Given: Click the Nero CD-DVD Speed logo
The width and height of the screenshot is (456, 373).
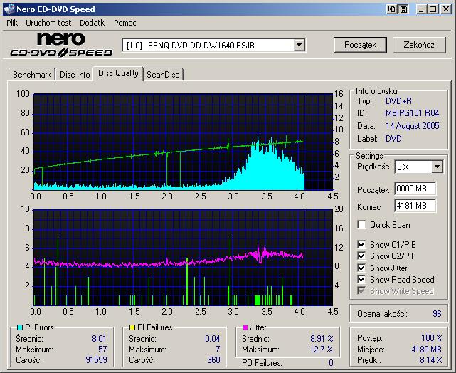Looking at the screenshot, I should tap(61, 45).
